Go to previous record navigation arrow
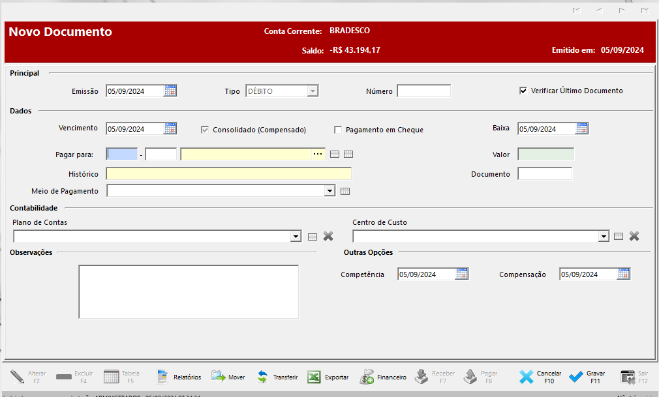This screenshot has height=397, width=659. click(600, 10)
